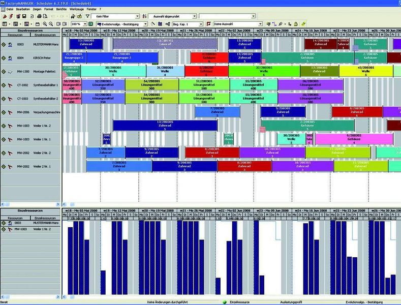Select the 30/200305 Welle bar on Montage Palette1

113,71
